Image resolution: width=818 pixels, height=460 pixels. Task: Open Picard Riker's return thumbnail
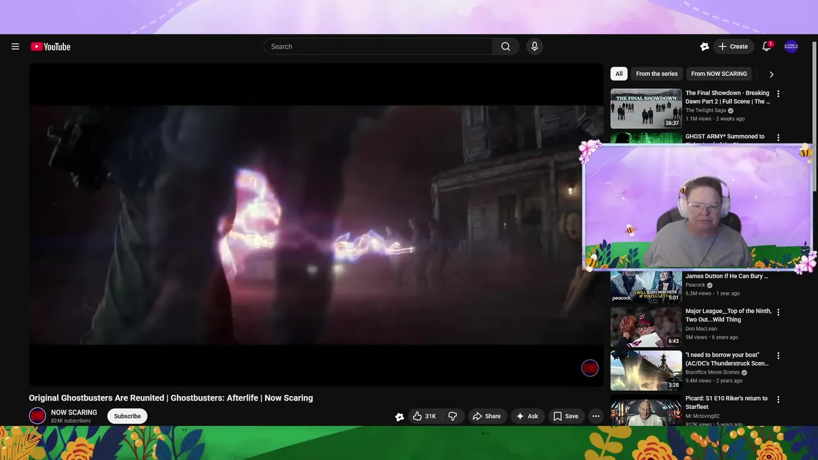(x=646, y=410)
